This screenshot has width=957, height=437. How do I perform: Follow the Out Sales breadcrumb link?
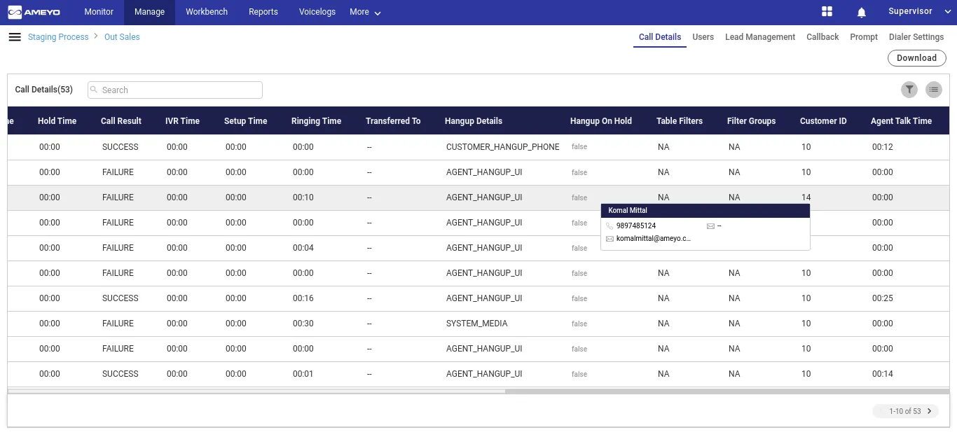click(x=122, y=37)
